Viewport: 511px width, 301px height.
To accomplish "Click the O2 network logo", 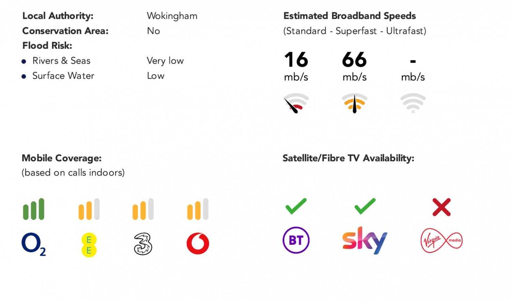I will click(x=34, y=244).
